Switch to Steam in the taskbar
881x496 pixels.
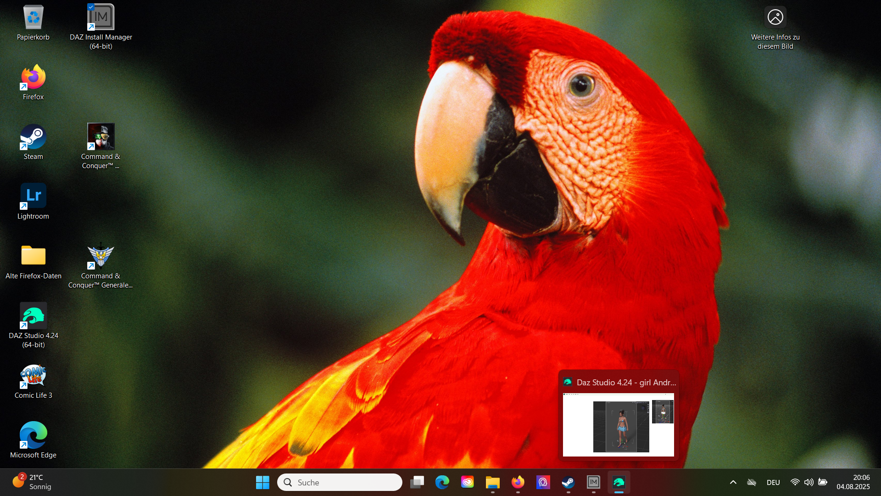[x=569, y=482]
